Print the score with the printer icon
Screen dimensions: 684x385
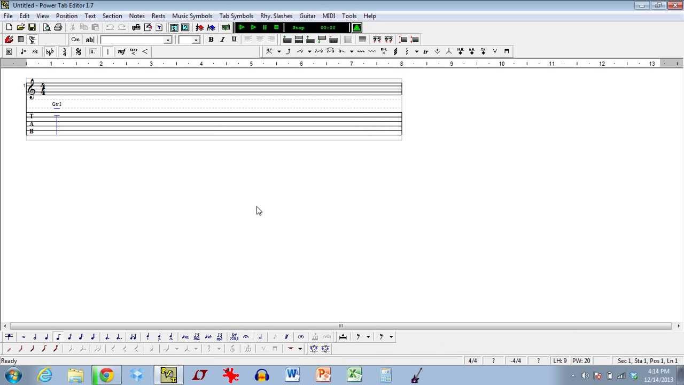click(x=58, y=27)
